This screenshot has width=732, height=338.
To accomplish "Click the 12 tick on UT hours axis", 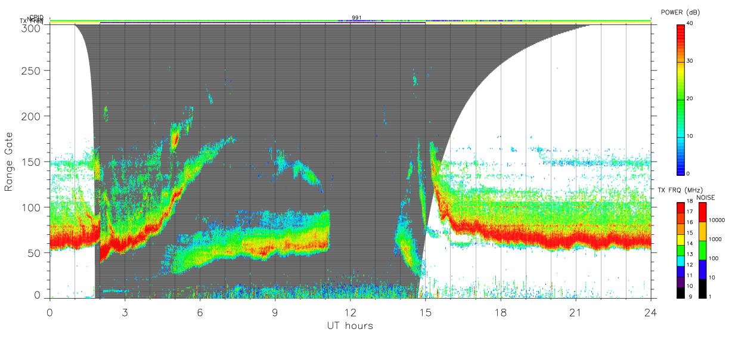I will [x=351, y=312].
